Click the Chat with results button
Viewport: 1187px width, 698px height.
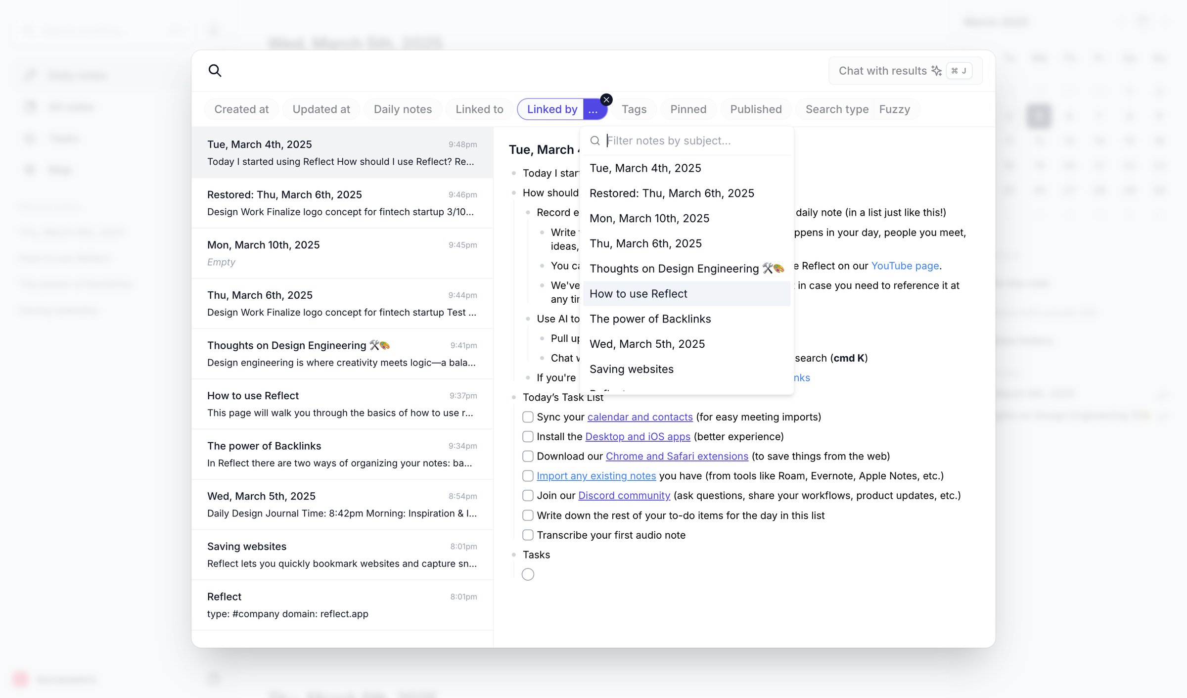point(905,71)
